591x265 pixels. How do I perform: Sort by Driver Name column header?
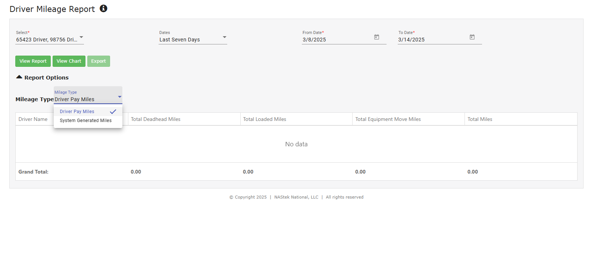[x=33, y=119]
